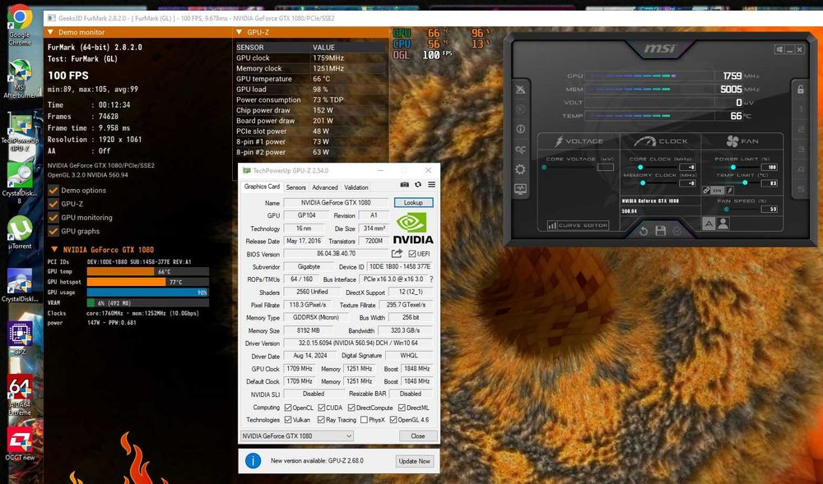Viewport: 823px width, 484px height.
Task: Click the Fan Speed slider handle in Afterburner
Action: click(726, 209)
